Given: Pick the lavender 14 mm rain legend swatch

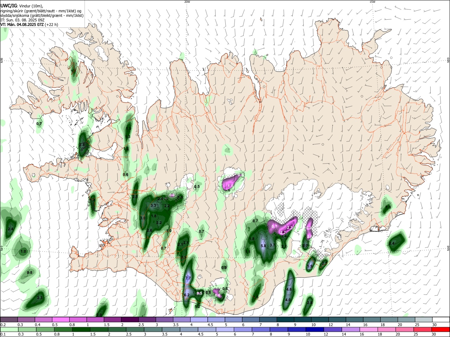Looking at the screenshot, I should 351,329.
